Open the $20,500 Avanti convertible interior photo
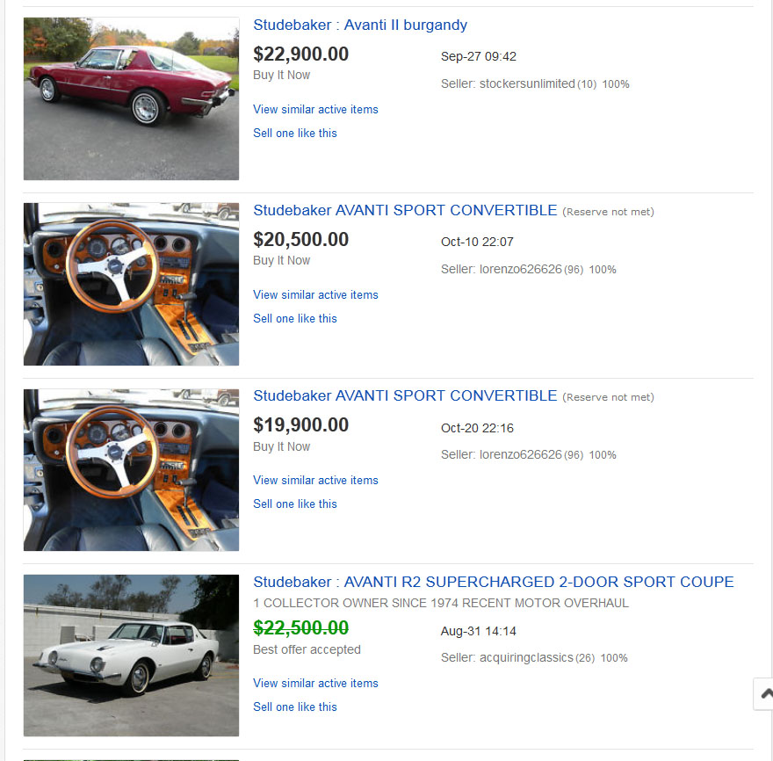 [x=131, y=285]
